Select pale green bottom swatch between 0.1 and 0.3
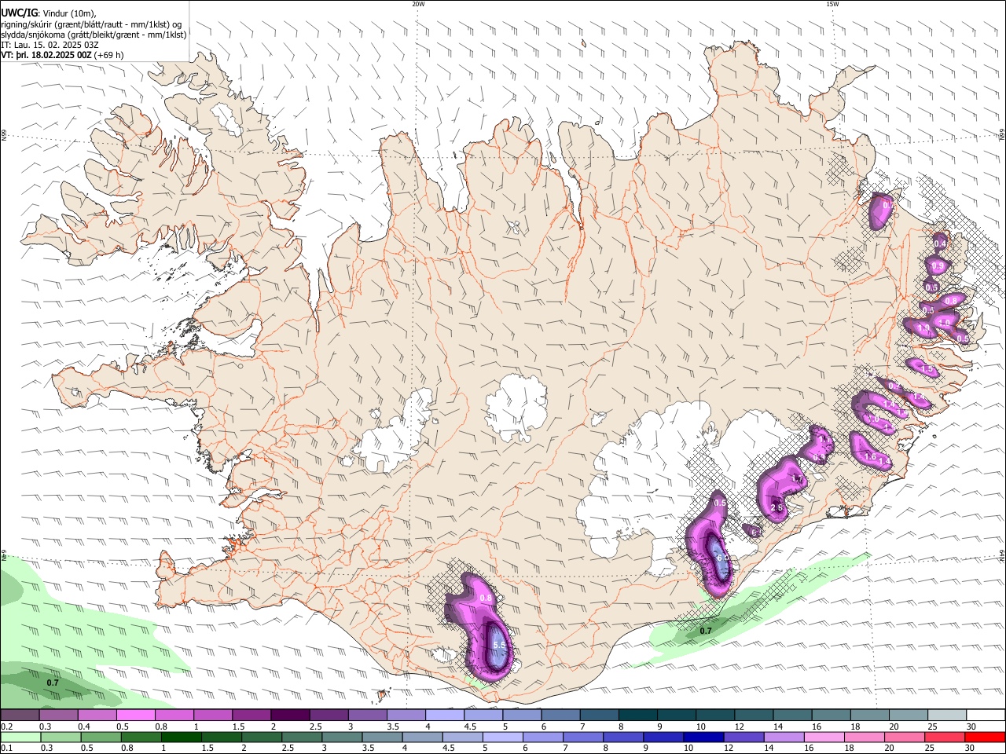1006x754 pixels. [x=20, y=737]
